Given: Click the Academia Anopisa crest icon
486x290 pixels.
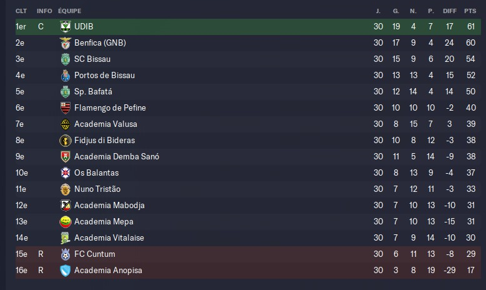Looking at the screenshot, I should pos(66,270).
